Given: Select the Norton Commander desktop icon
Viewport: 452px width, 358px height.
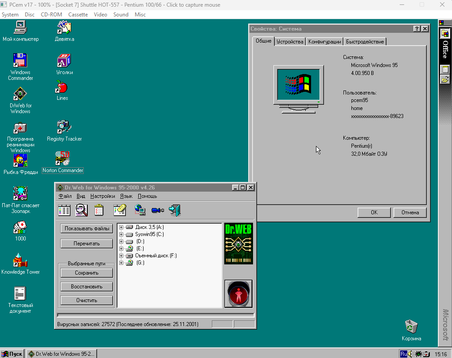Looking at the screenshot, I should click(62, 158).
